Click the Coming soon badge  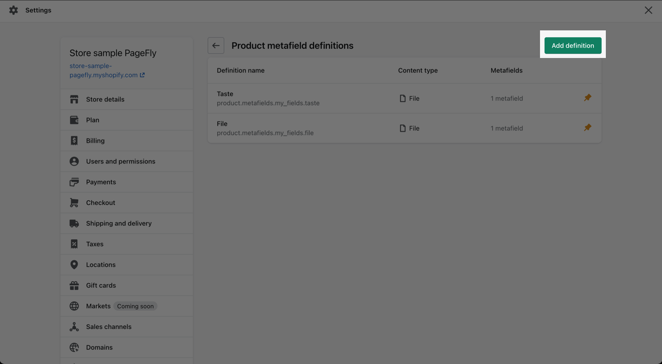point(135,306)
